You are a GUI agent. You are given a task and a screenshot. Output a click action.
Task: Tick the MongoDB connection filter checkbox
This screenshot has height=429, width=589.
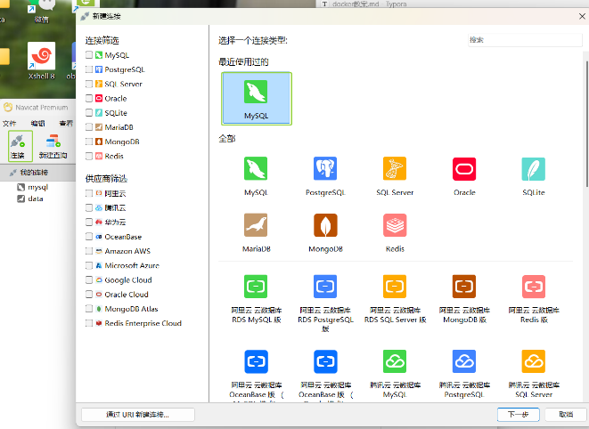pyautogui.click(x=89, y=142)
